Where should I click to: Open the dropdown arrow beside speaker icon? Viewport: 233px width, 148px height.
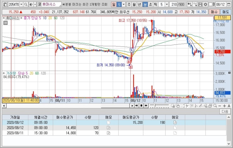coord(35,4)
